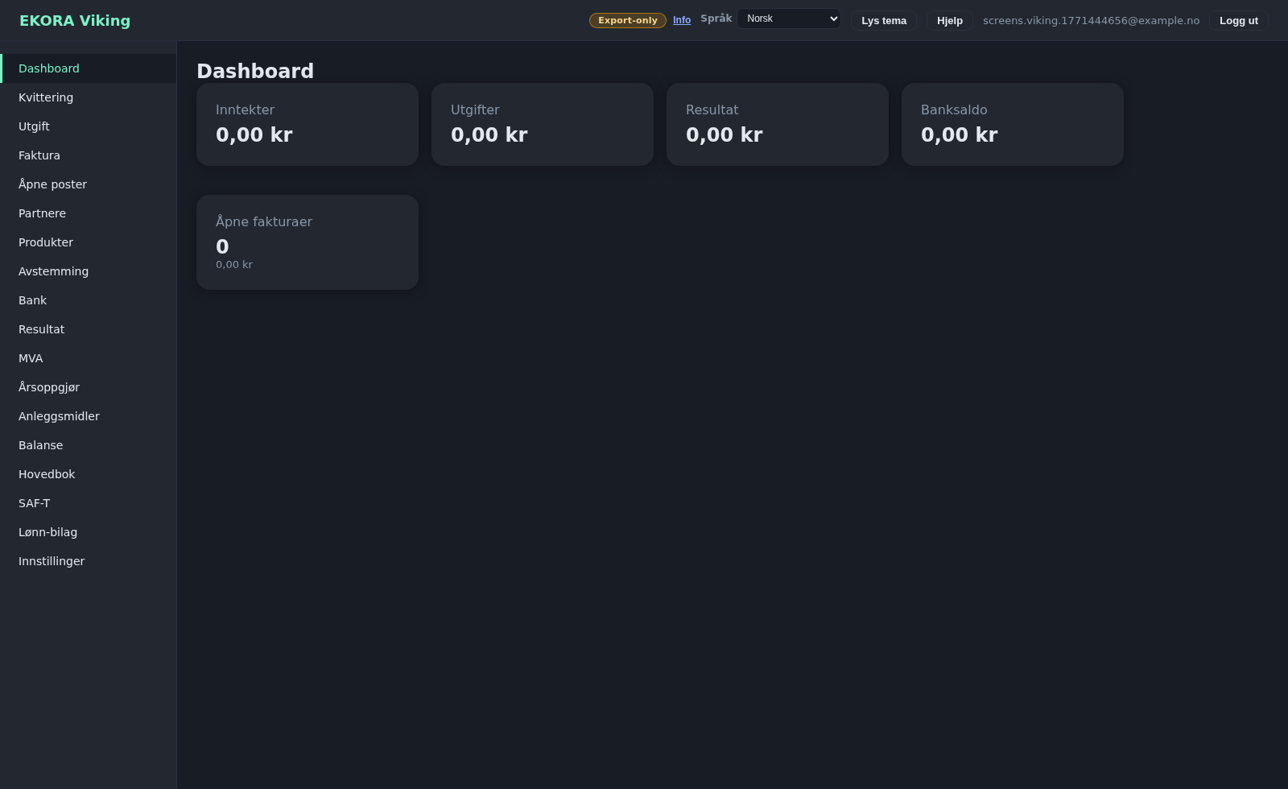
Task: Select MVA in the sidebar
Action: coord(31,358)
